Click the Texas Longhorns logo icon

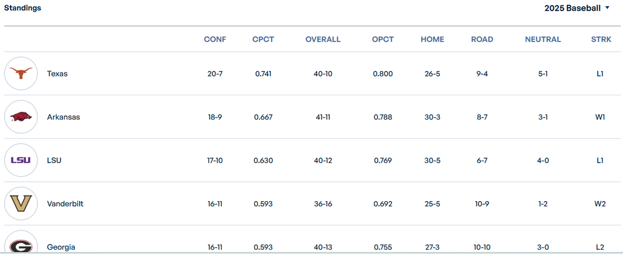[22, 73]
